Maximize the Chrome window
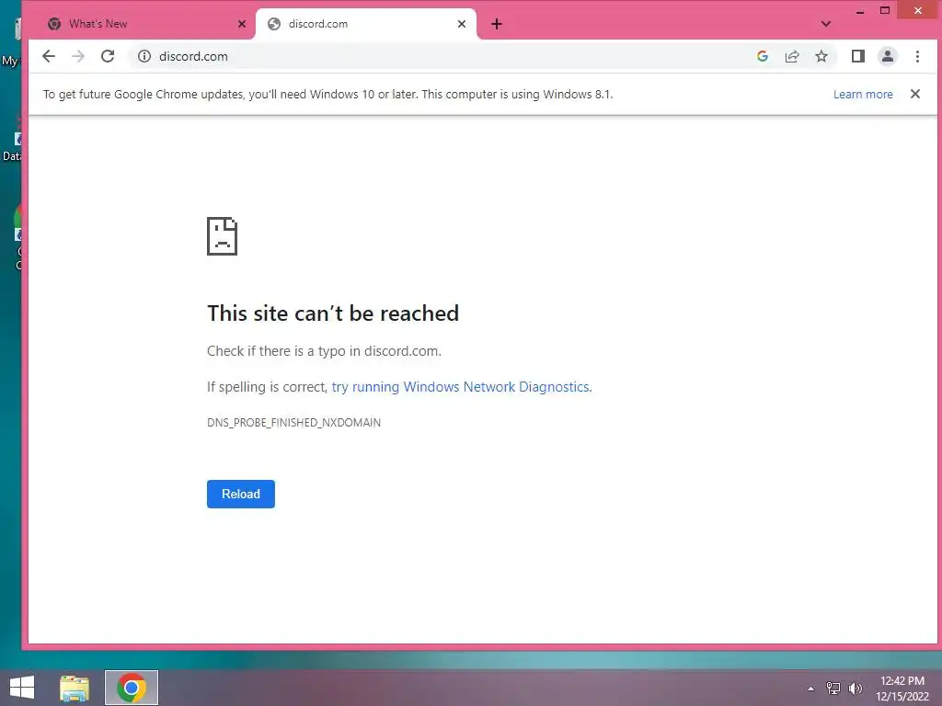The image size is (942, 706). (x=885, y=10)
